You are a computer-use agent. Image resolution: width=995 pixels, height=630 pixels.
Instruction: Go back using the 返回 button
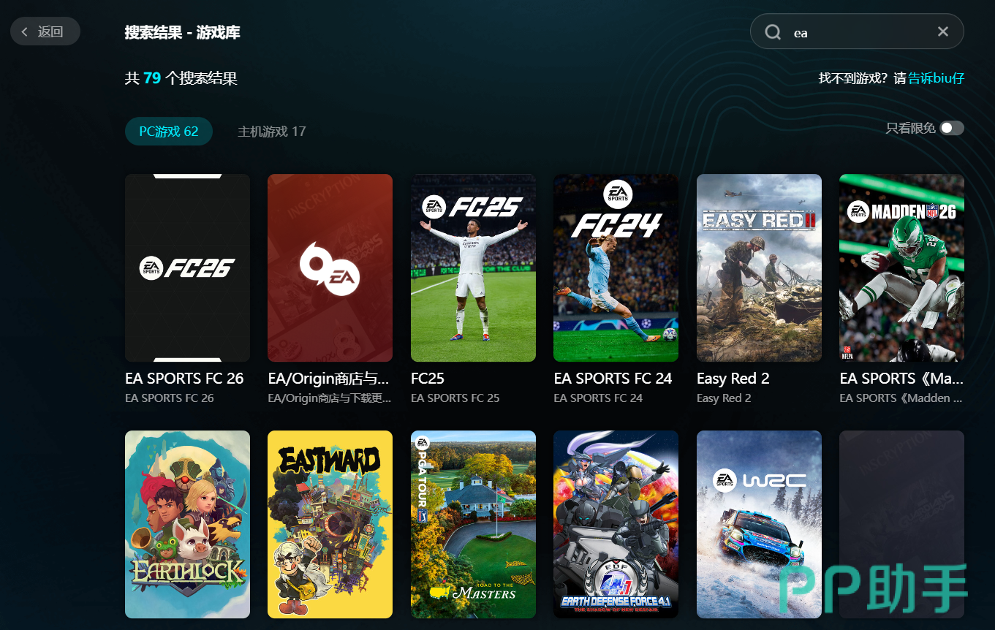[x=45, y=31]
